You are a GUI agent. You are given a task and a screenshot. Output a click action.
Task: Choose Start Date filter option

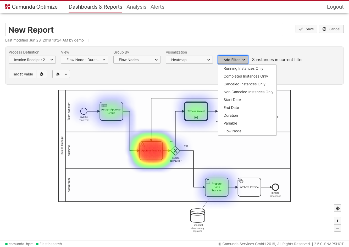pos(247,100)
